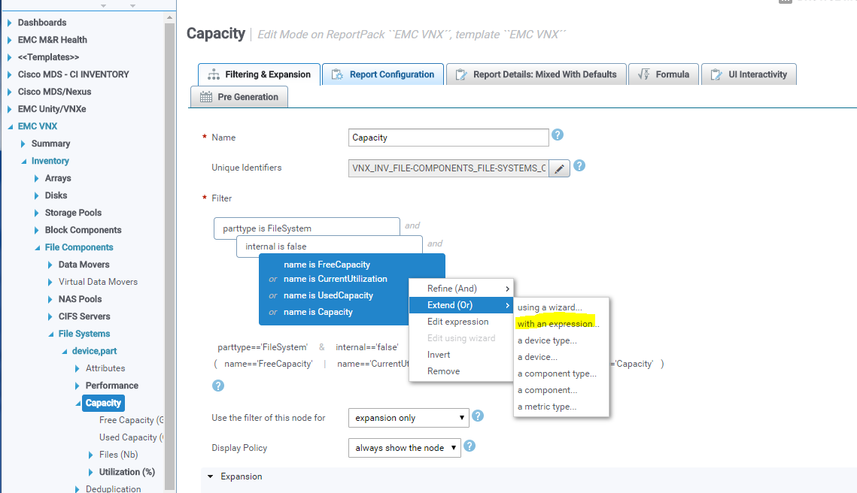Select Block Components tree item

tap(83, 231)
